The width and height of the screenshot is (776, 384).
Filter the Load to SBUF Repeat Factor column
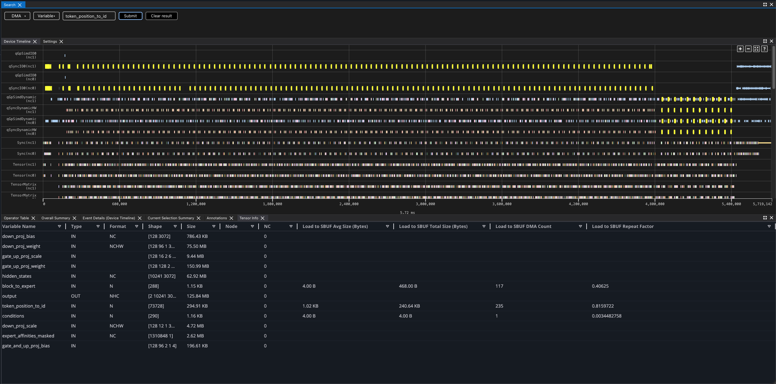(770, 226)
